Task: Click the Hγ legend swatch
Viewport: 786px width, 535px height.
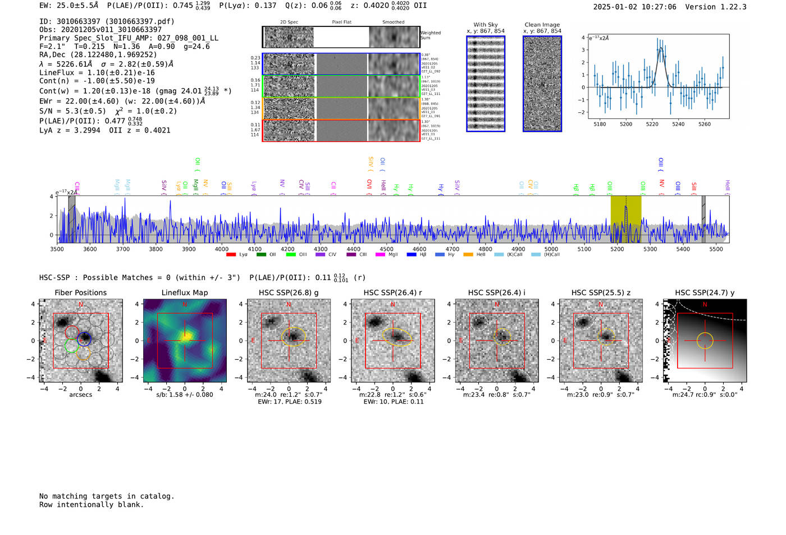Action: point(440,255)
